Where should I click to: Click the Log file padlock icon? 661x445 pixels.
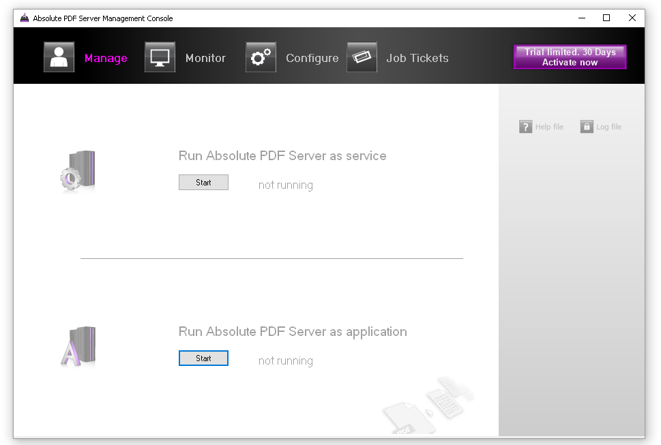[586, 126]
